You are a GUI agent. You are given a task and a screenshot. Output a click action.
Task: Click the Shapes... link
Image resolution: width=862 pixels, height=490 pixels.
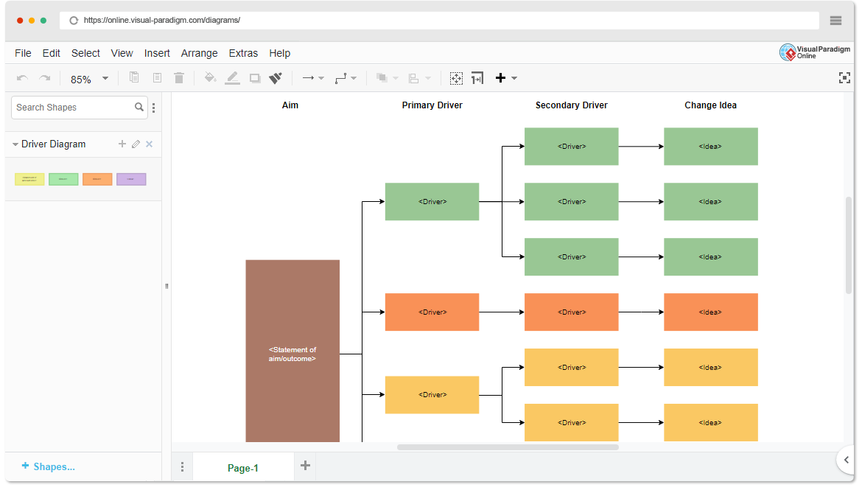pos(49,466)
